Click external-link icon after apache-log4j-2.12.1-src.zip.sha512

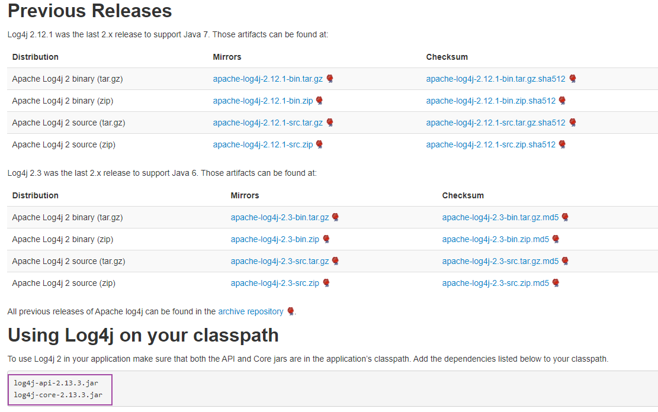tap(563, 144)
